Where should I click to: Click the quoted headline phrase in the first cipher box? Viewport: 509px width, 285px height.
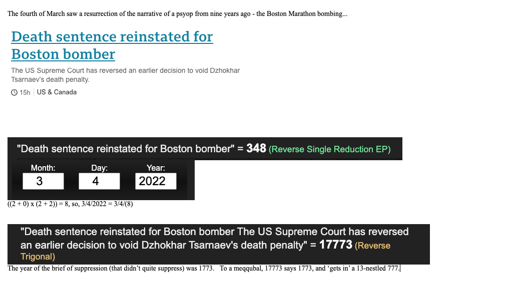tap(125, 149)
